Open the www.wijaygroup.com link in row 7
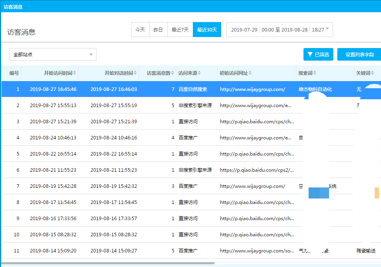This screenshot has height=267, width=381. tap(252, 186)
